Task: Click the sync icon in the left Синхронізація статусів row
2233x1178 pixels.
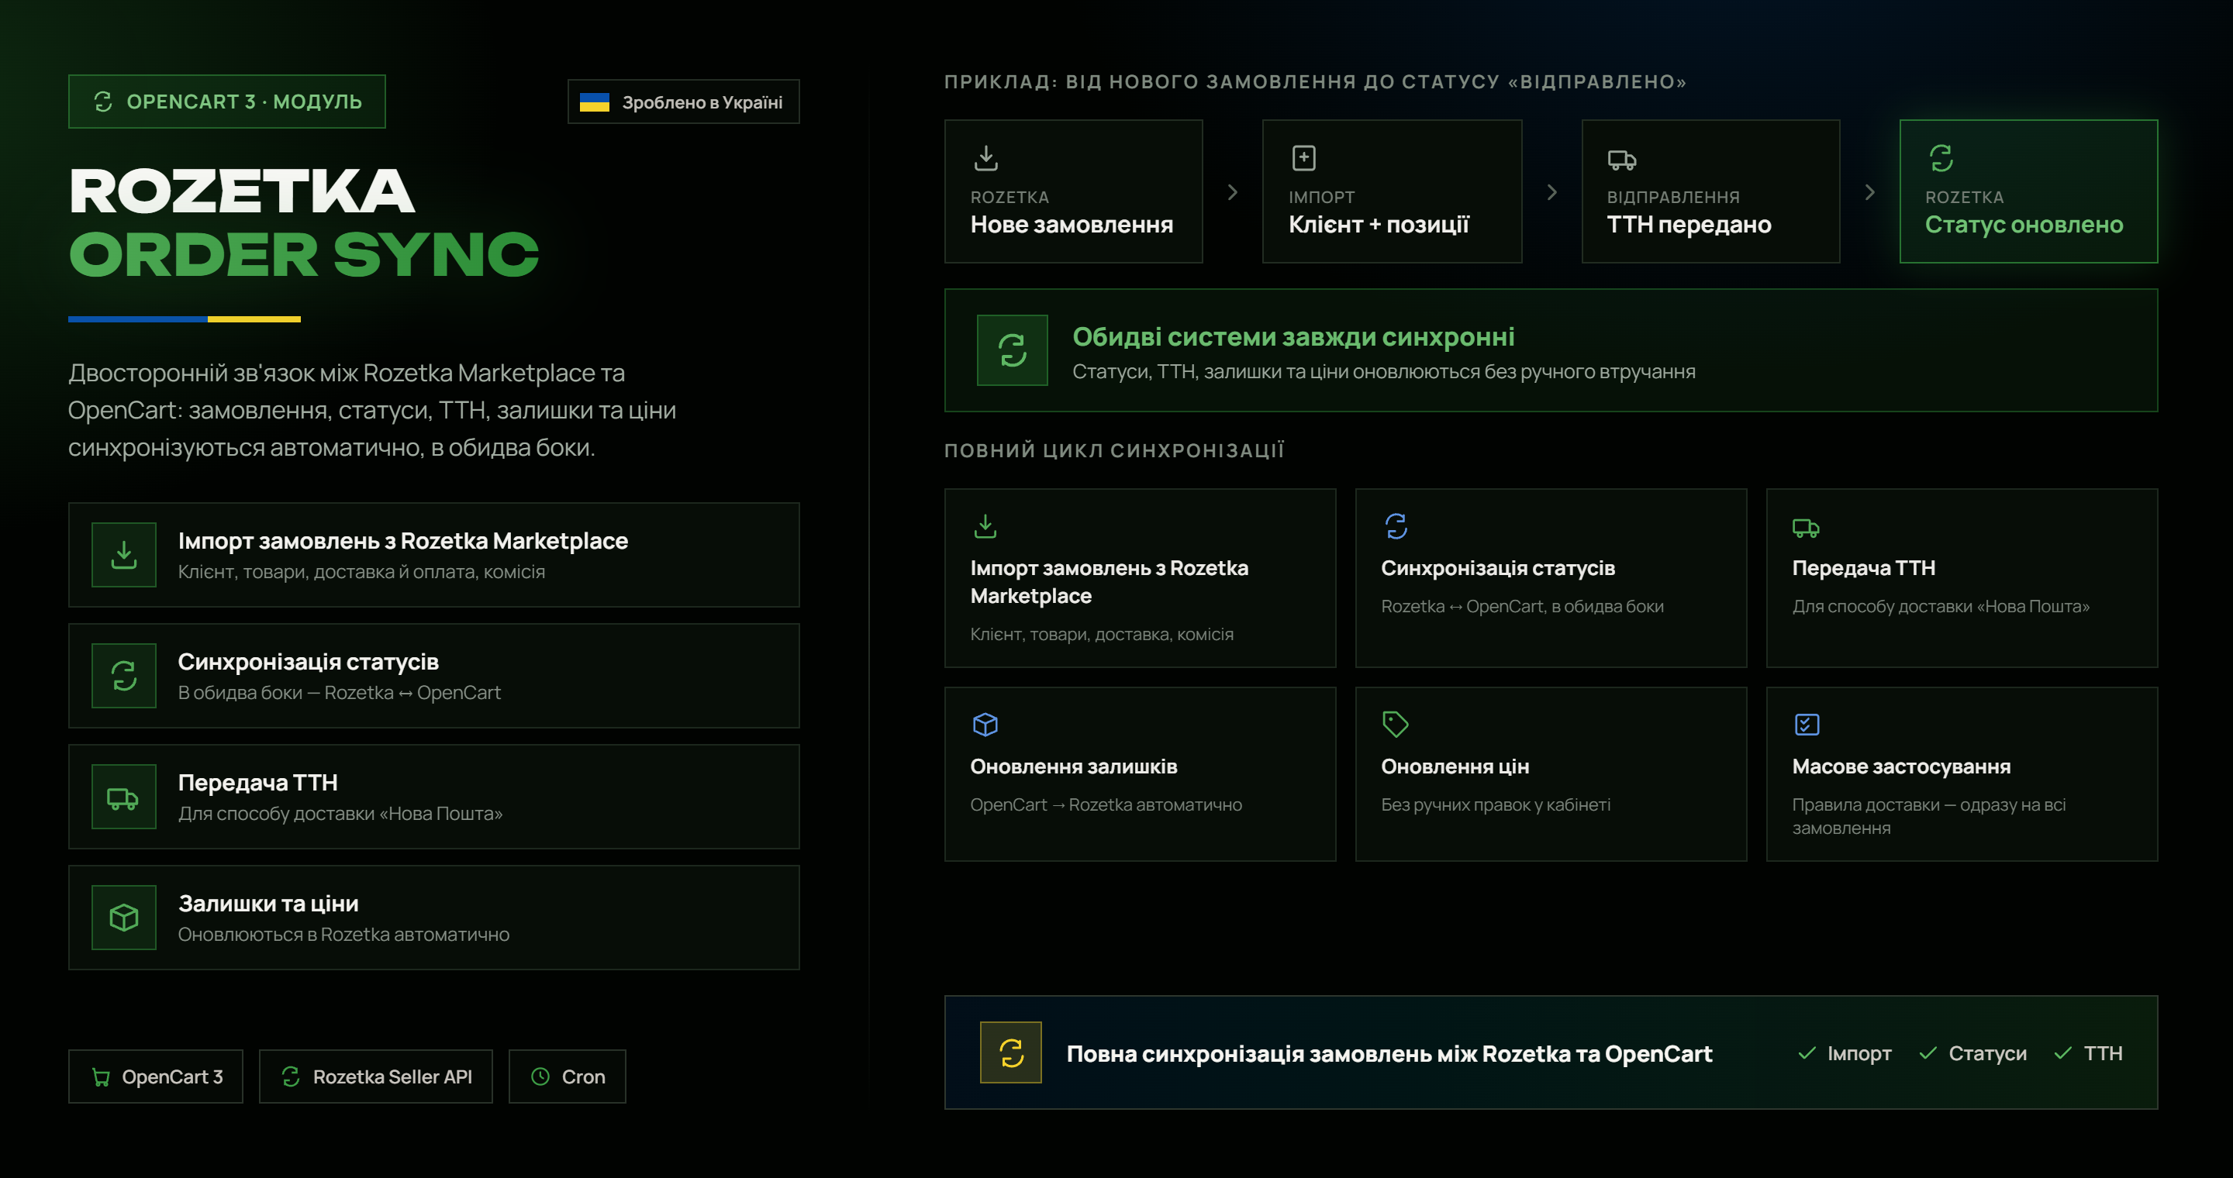Action: coord(124,676)
